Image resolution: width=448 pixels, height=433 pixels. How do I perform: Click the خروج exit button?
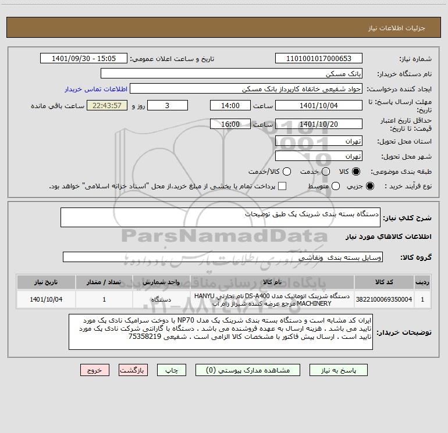[95, 370]
